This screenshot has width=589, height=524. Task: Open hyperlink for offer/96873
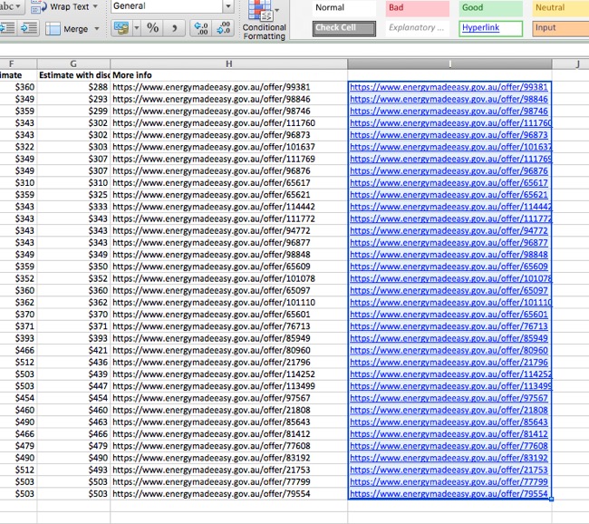pos(449,135)
